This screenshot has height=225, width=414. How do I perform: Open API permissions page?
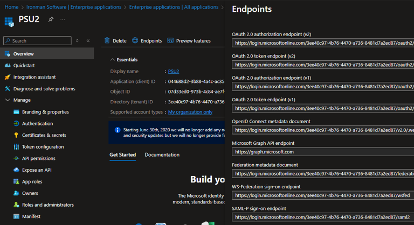coord(38,158)
